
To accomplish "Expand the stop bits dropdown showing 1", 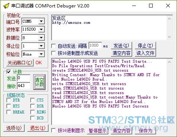I will 41,46.
